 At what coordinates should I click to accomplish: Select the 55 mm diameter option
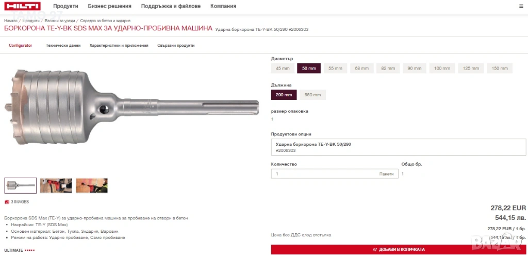point(335,68)
